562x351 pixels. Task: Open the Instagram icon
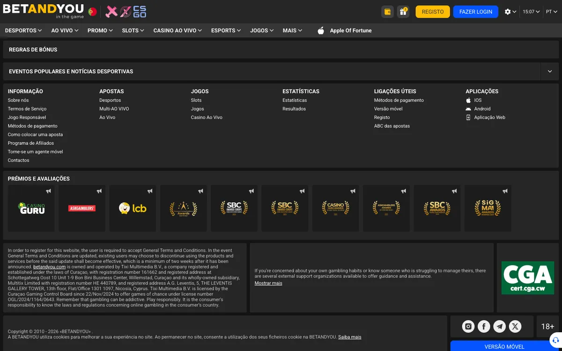468,327
